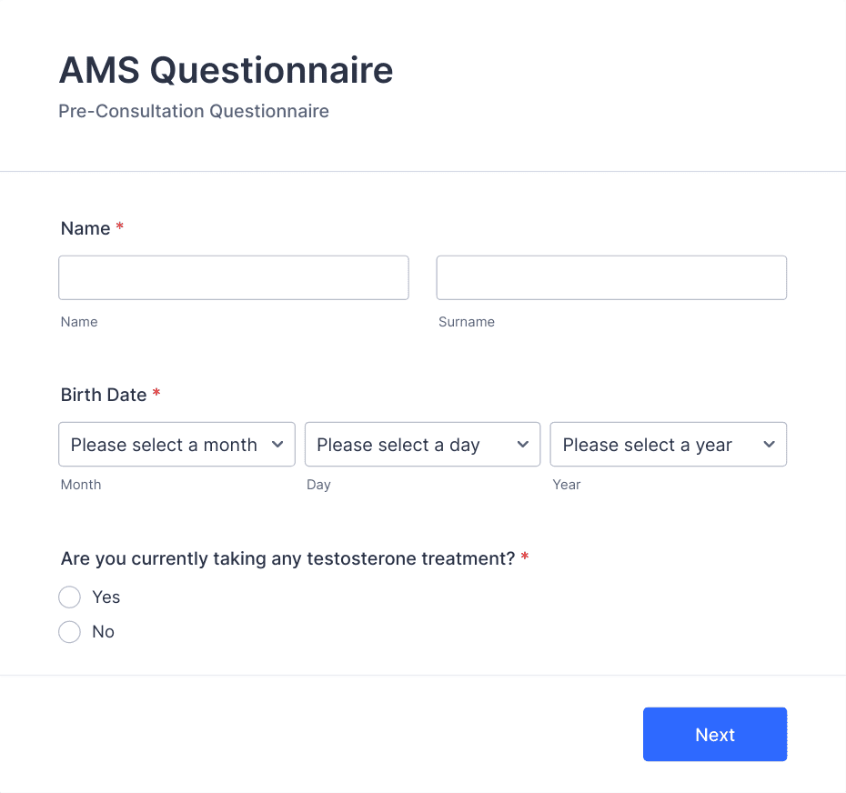This screenshot has height=793, width=846.
Task: Click the Month field label
Action: click(81, 484)
